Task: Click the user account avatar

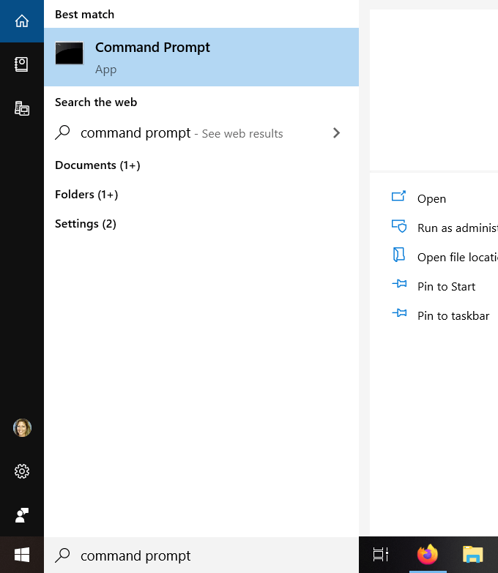Action: 22,428
